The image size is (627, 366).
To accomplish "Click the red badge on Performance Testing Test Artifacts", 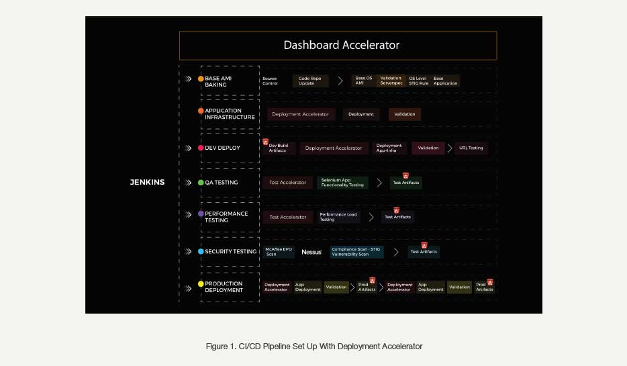I will 396,210.
